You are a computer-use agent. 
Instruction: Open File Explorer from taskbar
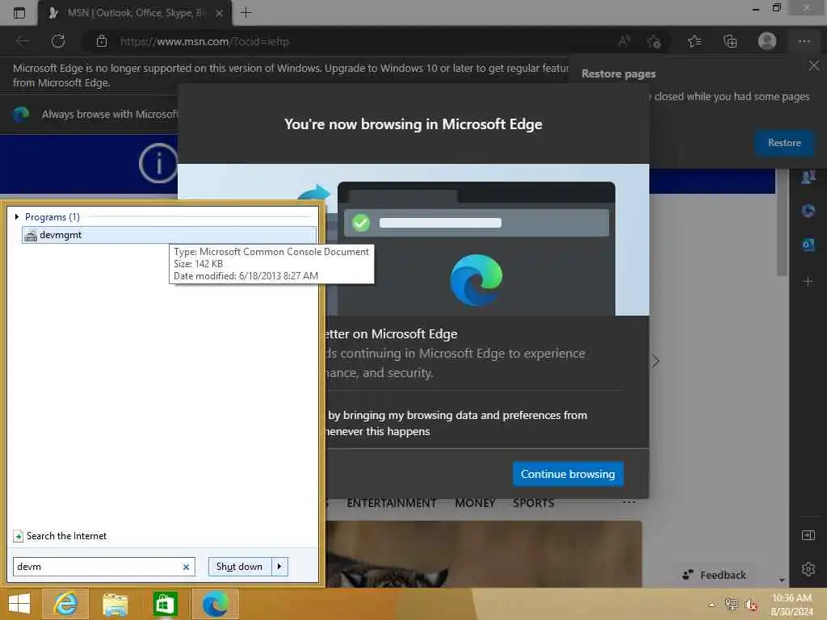pyautogui.click(x=115, y=604)
